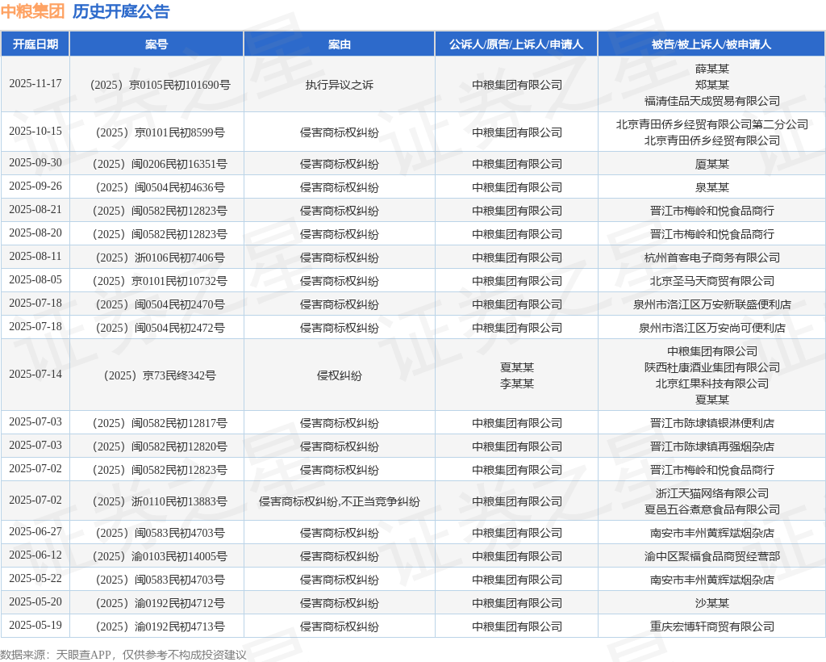
Task: Select case number 渝0192民初4712号
Action: pos(161,603)
